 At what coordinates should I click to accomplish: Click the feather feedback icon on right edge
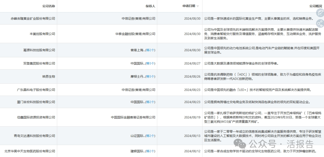tap(320, 12)
